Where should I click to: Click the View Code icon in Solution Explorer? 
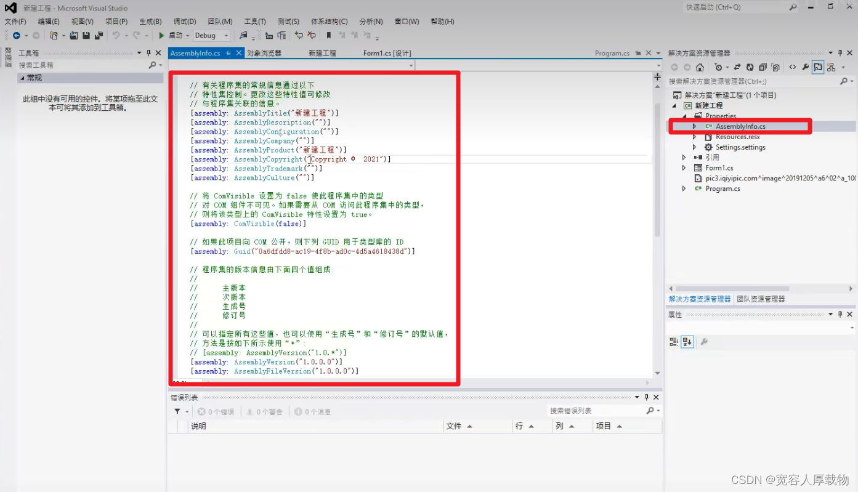793,67
